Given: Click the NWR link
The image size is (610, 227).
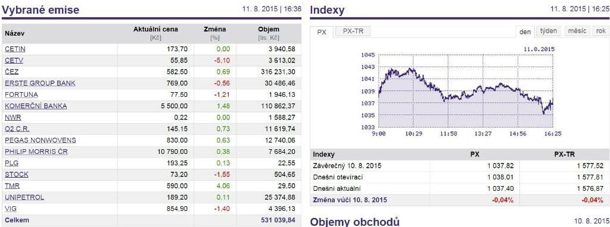Looking at the screenshot, I should pos(13,117).
